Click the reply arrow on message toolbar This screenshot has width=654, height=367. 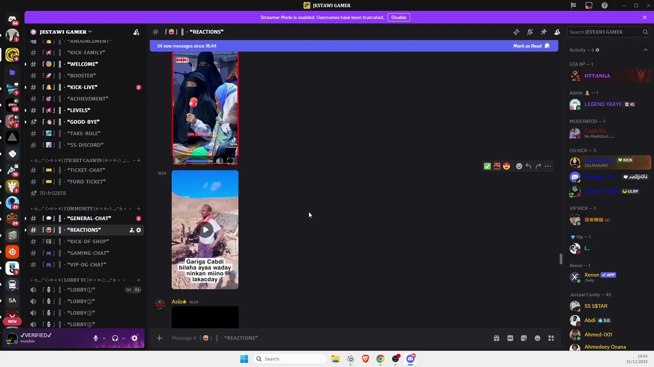click(528, 166)
